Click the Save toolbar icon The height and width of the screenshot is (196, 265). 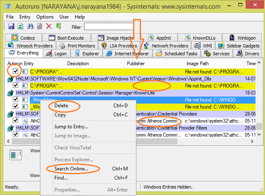(x=11, y=26)
